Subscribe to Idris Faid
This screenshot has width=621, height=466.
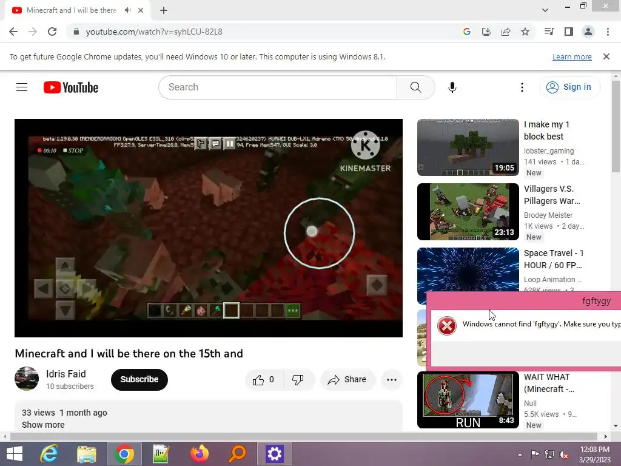click(139, 380)
